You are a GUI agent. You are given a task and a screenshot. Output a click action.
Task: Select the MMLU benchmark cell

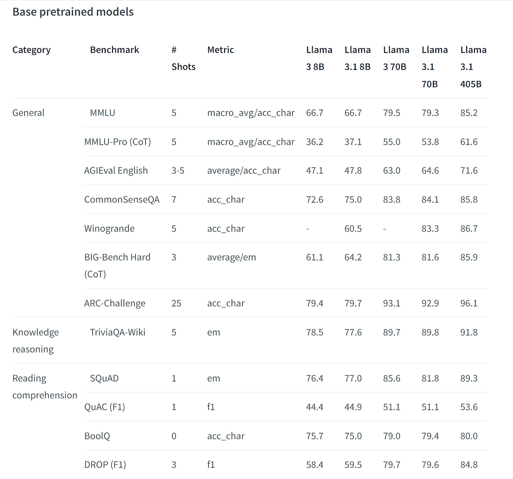(x=103, y=113)
